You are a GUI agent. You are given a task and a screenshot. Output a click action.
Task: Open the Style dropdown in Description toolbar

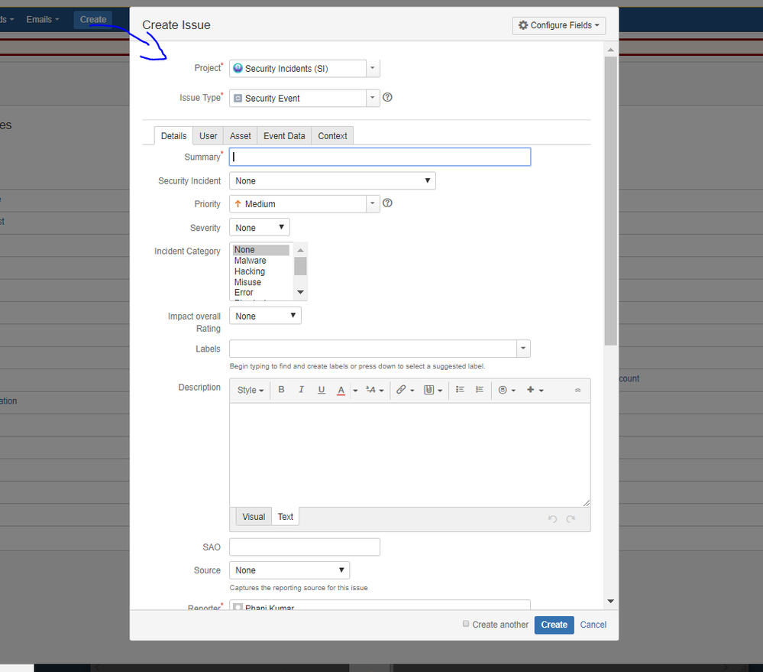pos(251,390)
